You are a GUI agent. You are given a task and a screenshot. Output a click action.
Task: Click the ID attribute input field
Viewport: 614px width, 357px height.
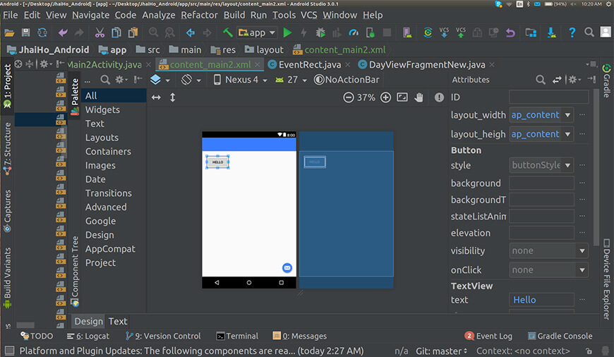click(548, 97)
